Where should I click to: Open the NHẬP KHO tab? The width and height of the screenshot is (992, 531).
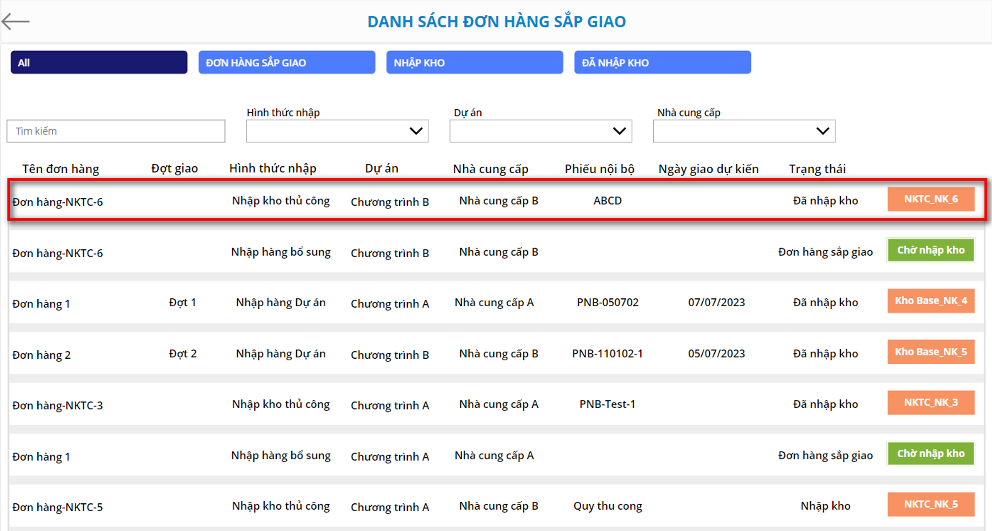click(x=474, y=63)
